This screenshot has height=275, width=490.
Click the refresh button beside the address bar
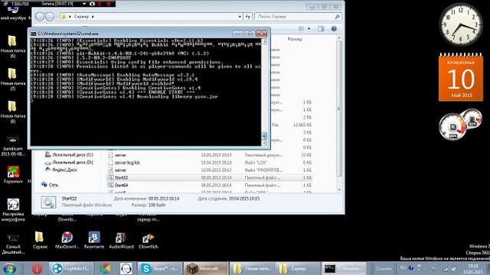[x=248, y=17]
